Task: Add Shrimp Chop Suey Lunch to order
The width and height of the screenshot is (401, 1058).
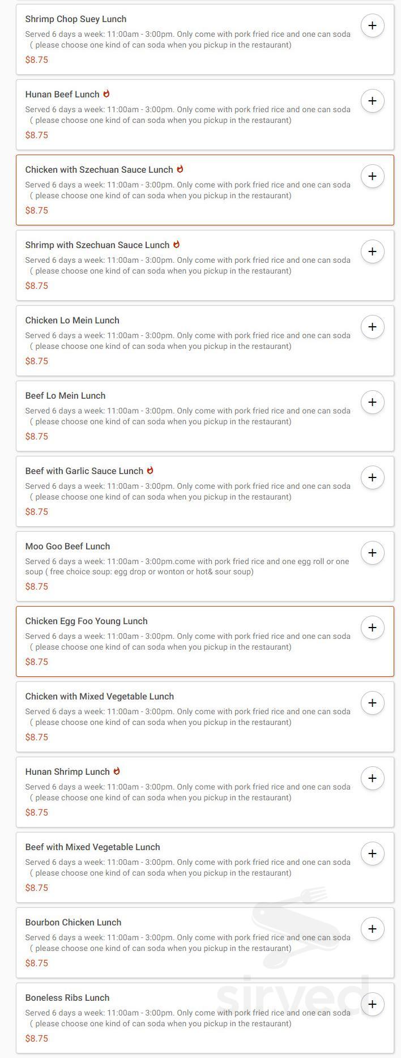Action: [x=373, y=25]
